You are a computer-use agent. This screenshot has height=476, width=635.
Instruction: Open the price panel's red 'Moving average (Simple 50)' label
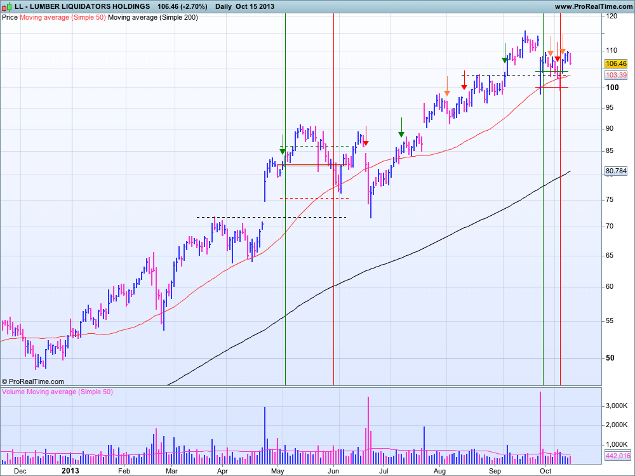click(x=63, y=17)
